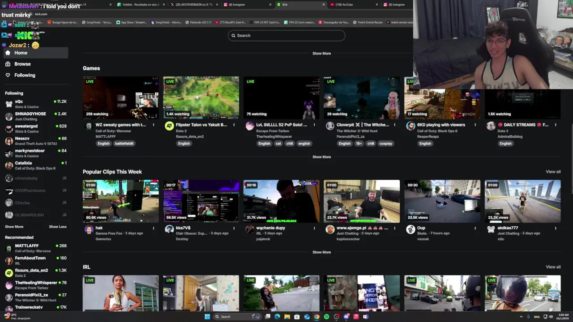Click the 18+ tag on Cloverpit stream

[x=359, y=144]
